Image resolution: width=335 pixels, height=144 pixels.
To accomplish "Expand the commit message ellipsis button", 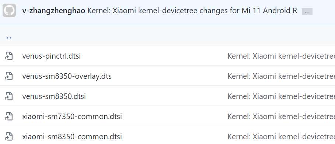I will pos(307,11).
